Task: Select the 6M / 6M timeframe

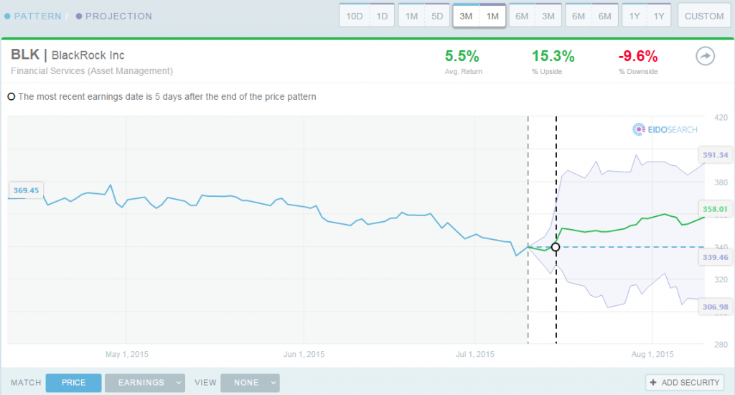Action: pyautogui.click(x=591, y=16)
